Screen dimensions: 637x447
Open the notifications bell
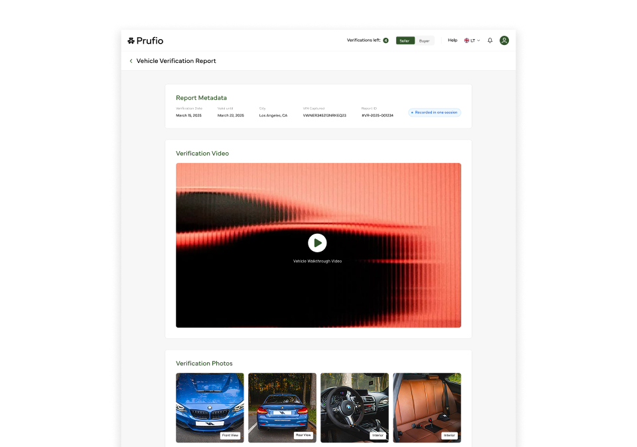coord(490,40)
